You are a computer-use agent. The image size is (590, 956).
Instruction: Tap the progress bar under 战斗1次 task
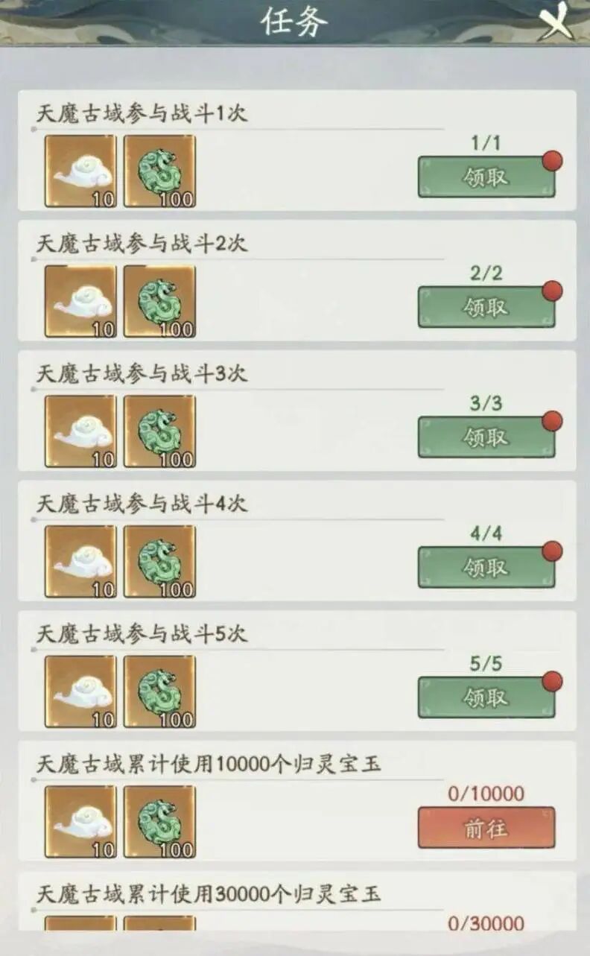click(238, 129)
